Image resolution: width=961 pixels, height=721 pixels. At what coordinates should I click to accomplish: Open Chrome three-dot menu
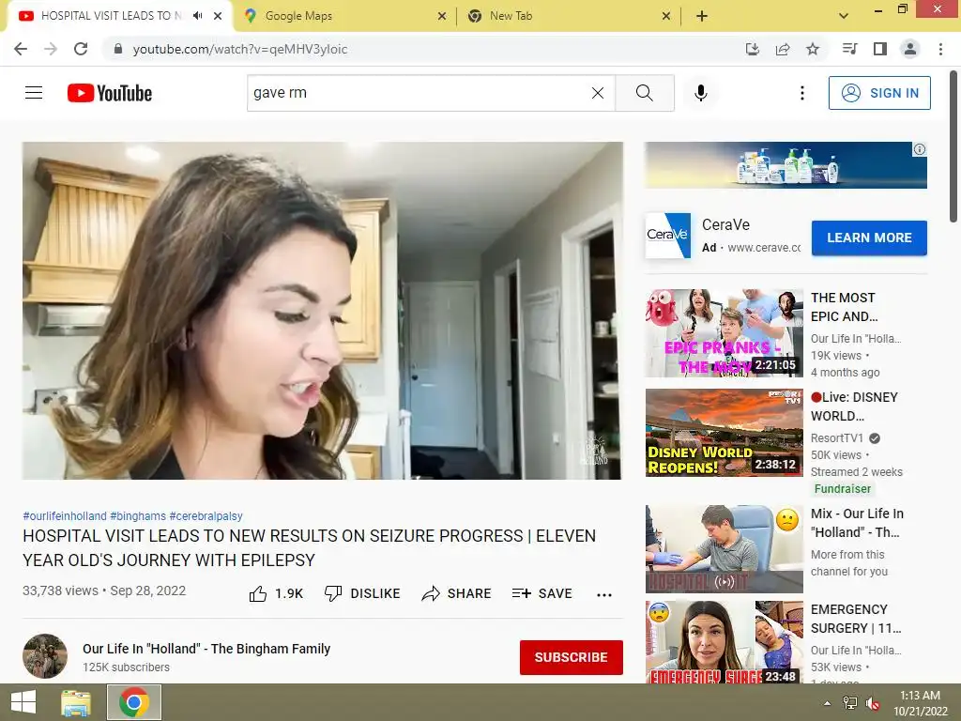pos(940,49)
